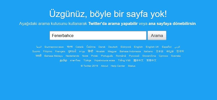Follow the "ana sayfaya dönebilirsin" link

pyautogui.click(x=172, y=24)
